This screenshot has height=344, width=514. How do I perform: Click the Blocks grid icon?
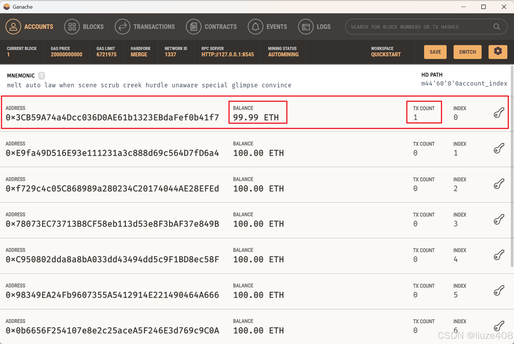point(72,27)
